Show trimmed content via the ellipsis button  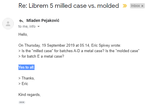click(x=22, y=102)
